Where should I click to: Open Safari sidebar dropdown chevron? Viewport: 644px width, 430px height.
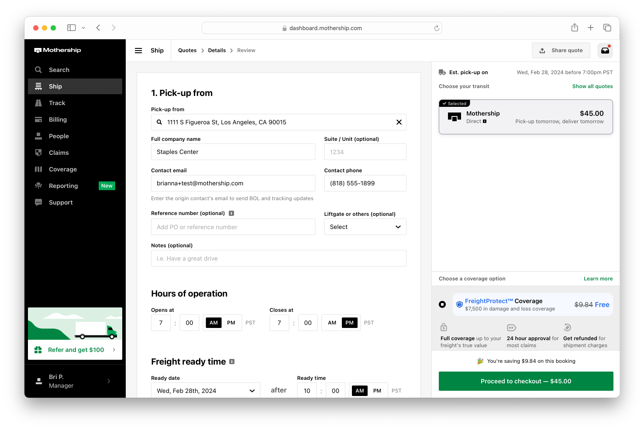click(x=83, y=27)
